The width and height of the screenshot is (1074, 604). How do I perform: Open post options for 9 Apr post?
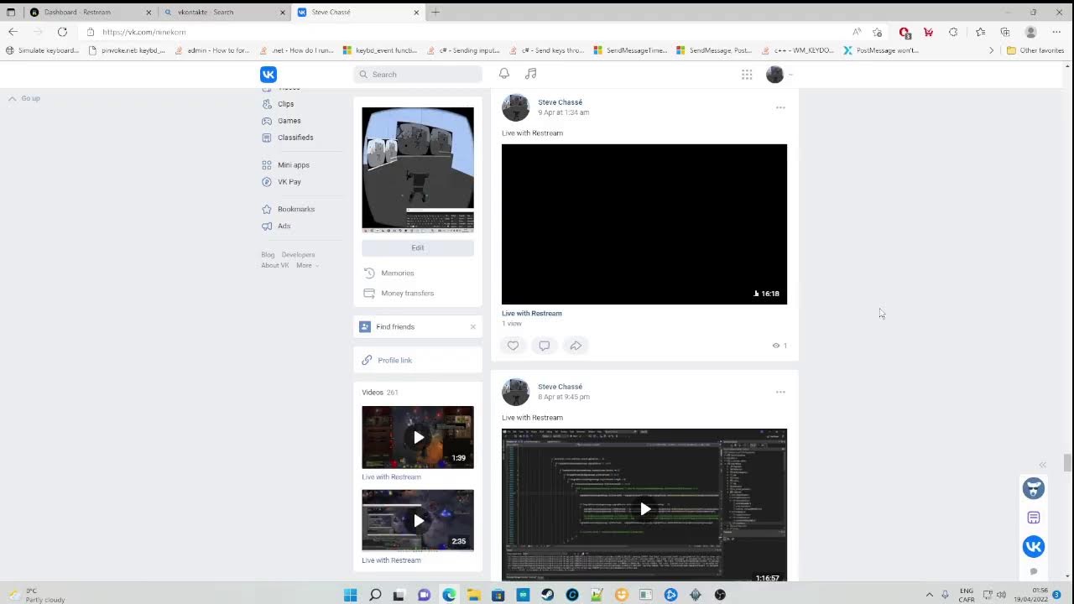click(780, 107)
